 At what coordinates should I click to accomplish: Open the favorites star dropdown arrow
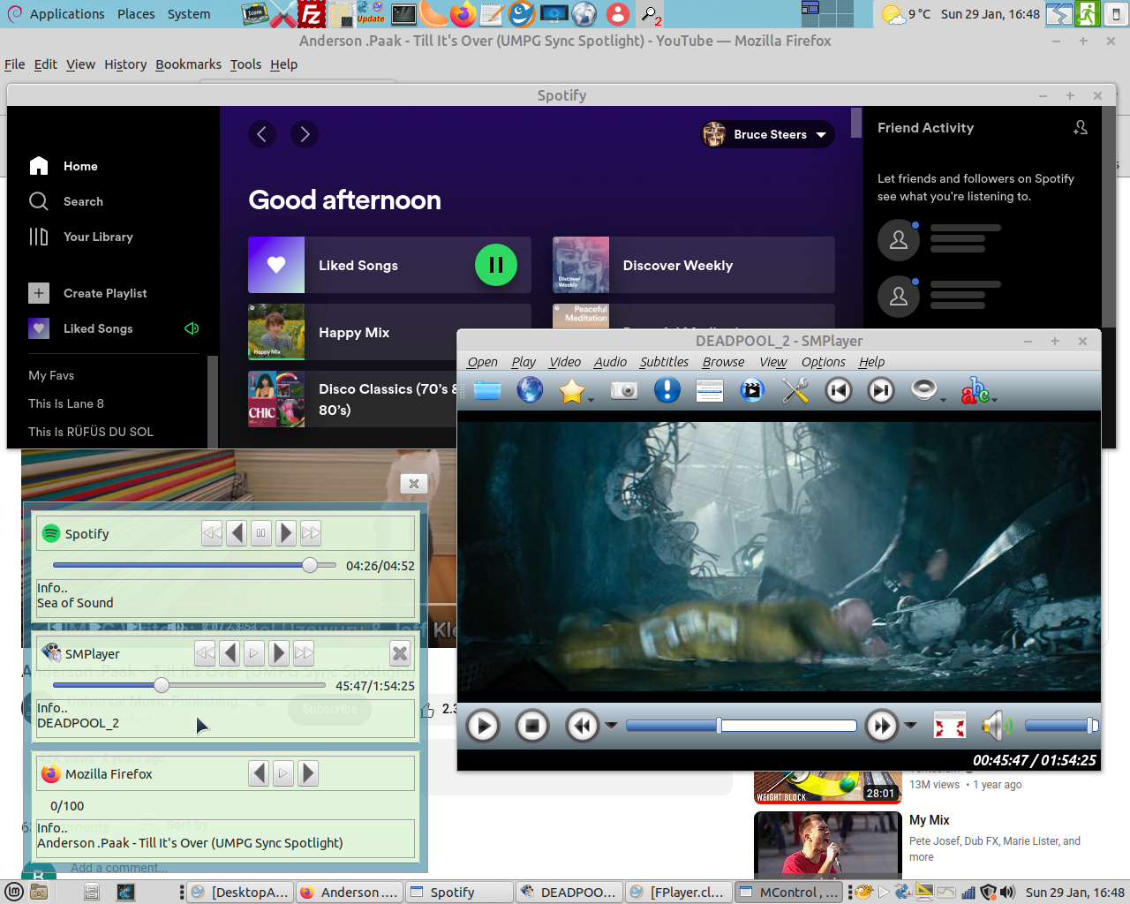tap(591, 400)
